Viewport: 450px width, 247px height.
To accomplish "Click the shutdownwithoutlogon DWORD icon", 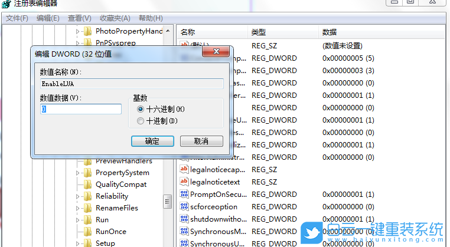I will coord(184,219).
